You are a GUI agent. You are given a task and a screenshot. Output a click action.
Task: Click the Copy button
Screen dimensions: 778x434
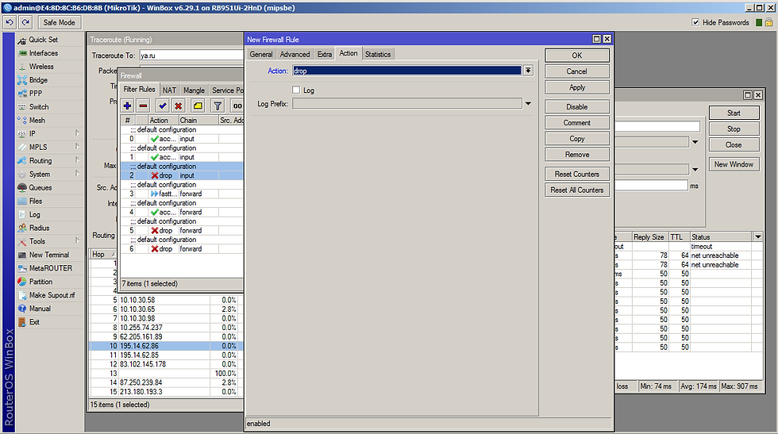coord(576,138)
